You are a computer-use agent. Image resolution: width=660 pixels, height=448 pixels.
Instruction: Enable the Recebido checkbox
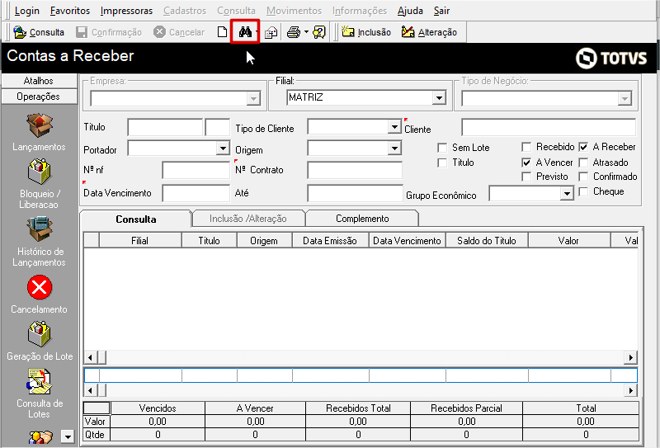point(526,147)
